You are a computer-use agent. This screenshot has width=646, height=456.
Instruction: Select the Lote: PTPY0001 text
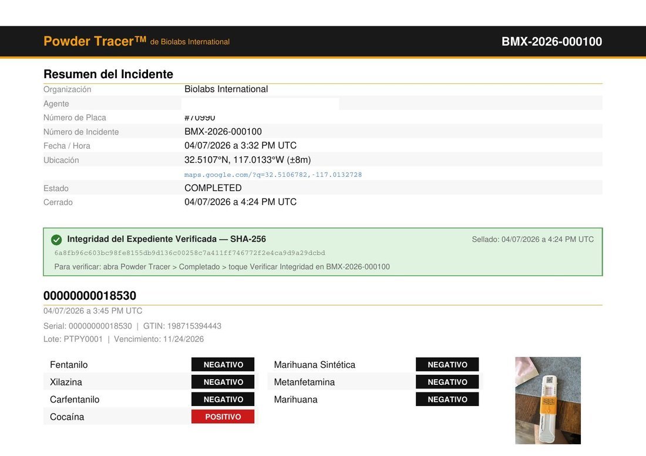[x=73, y=339]
